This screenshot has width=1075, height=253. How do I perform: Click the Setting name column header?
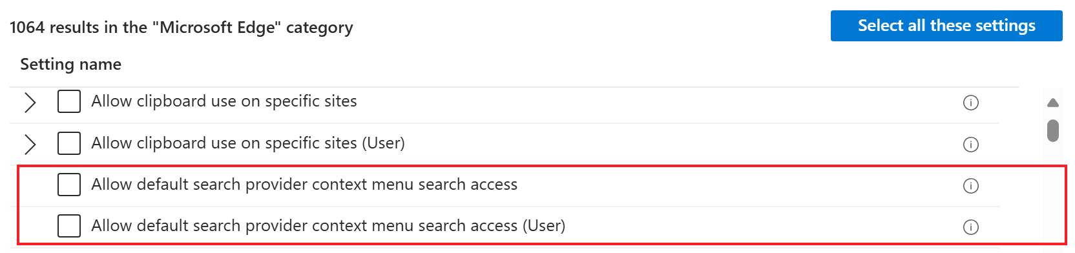71,64
